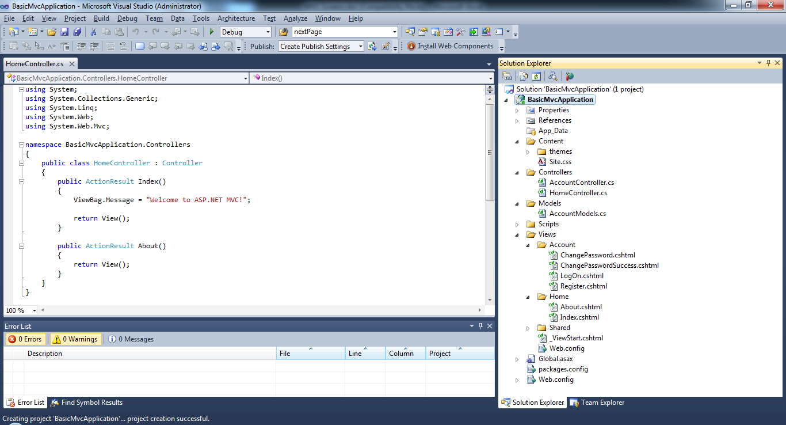
Task: Click Show All Files in Solution Explorer
Action: point(524,76)
